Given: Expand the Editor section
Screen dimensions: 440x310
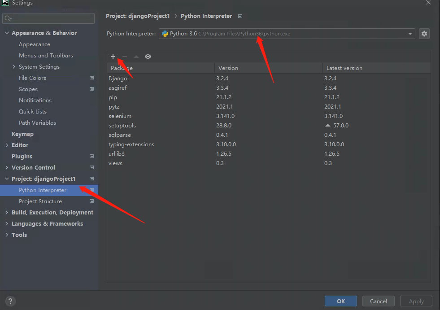Looking at the screenshot, I should pyautogui.click(x=7, y=145).
